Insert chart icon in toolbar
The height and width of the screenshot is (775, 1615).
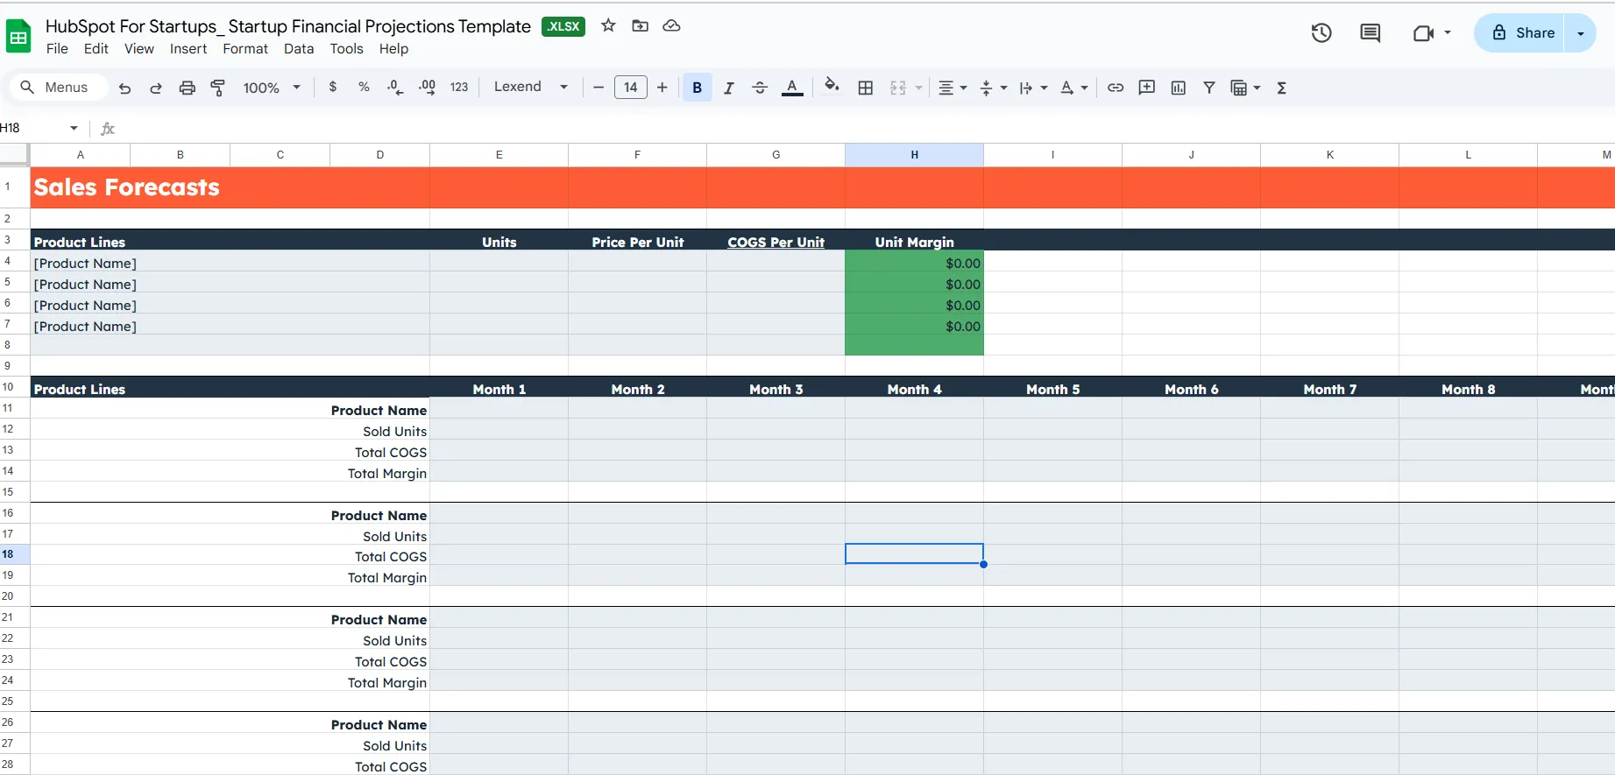pos(1179,88)
